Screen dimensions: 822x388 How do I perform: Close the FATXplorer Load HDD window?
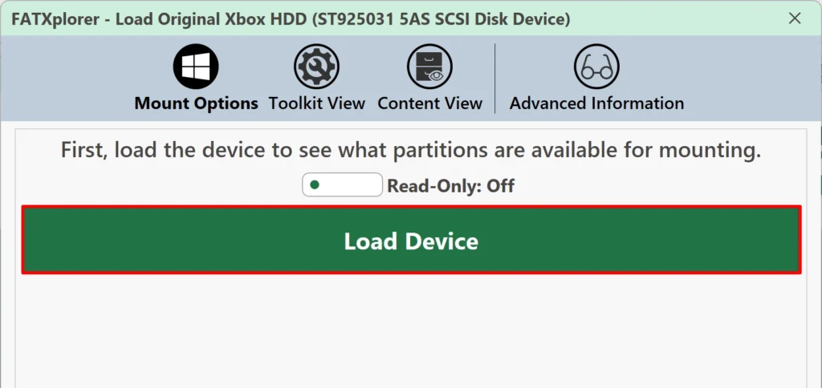click(x=795, y=18)
